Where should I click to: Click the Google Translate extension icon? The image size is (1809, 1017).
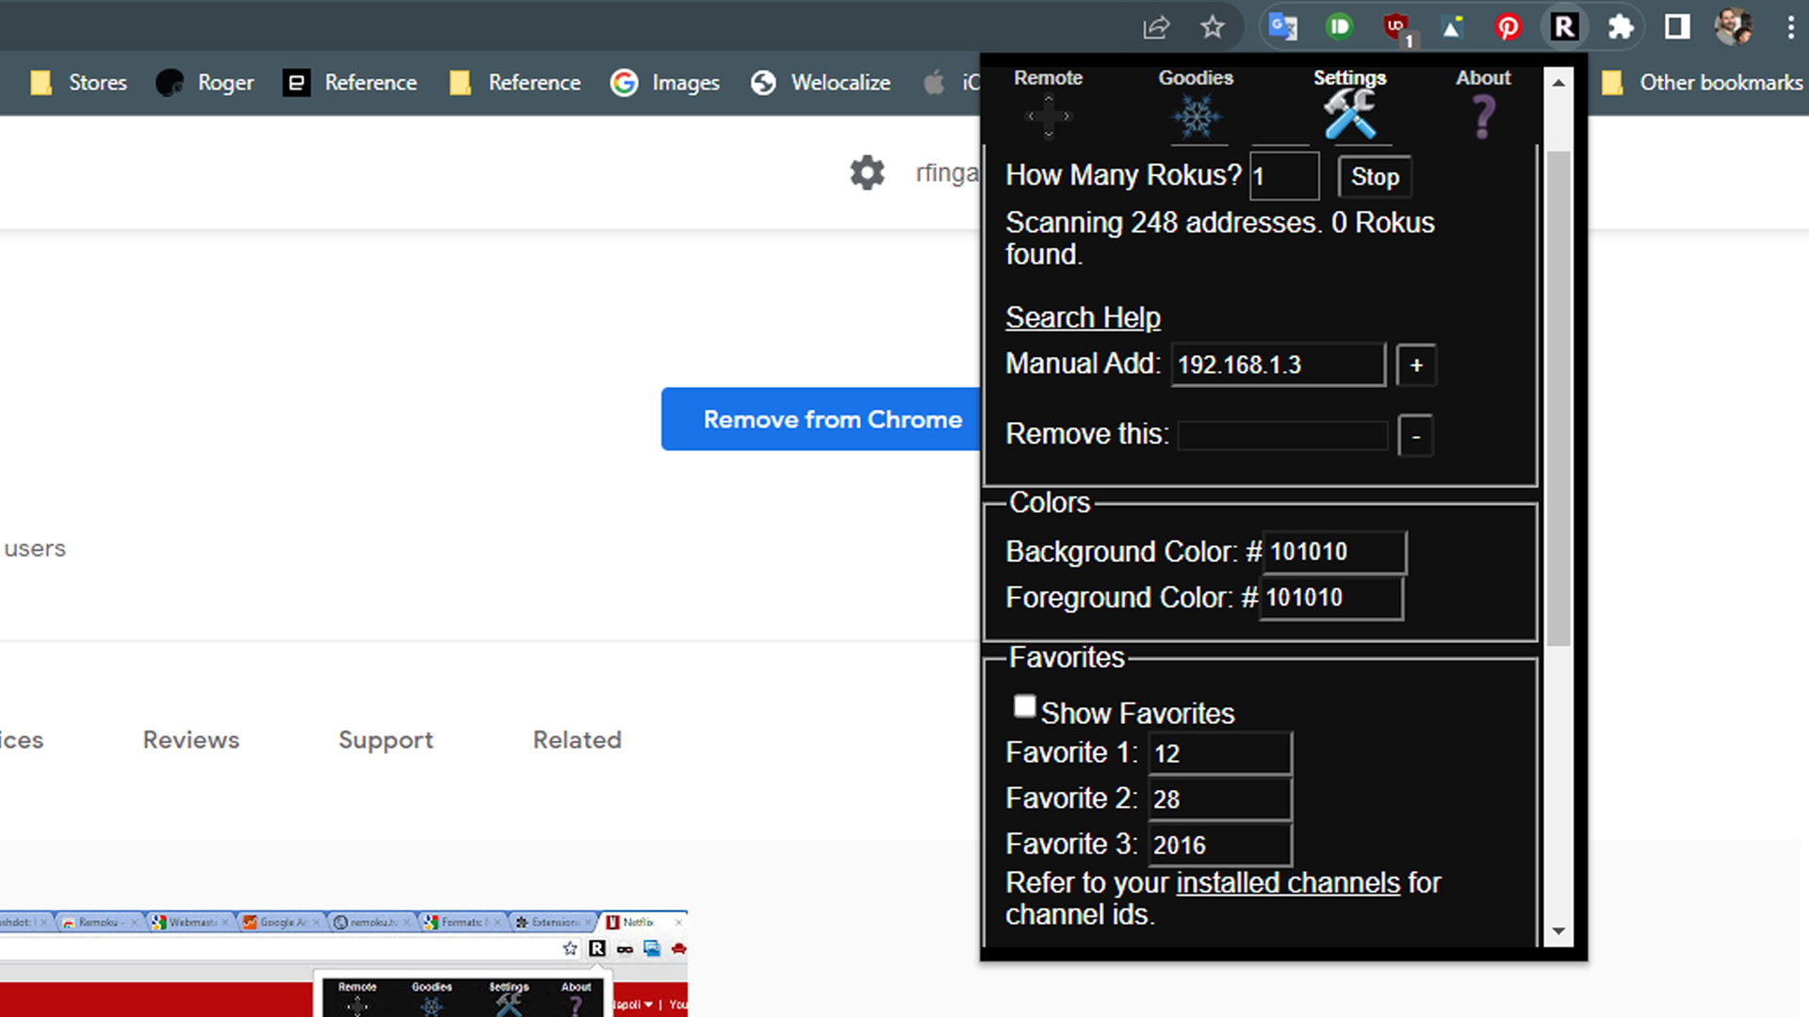(1283, 27)
